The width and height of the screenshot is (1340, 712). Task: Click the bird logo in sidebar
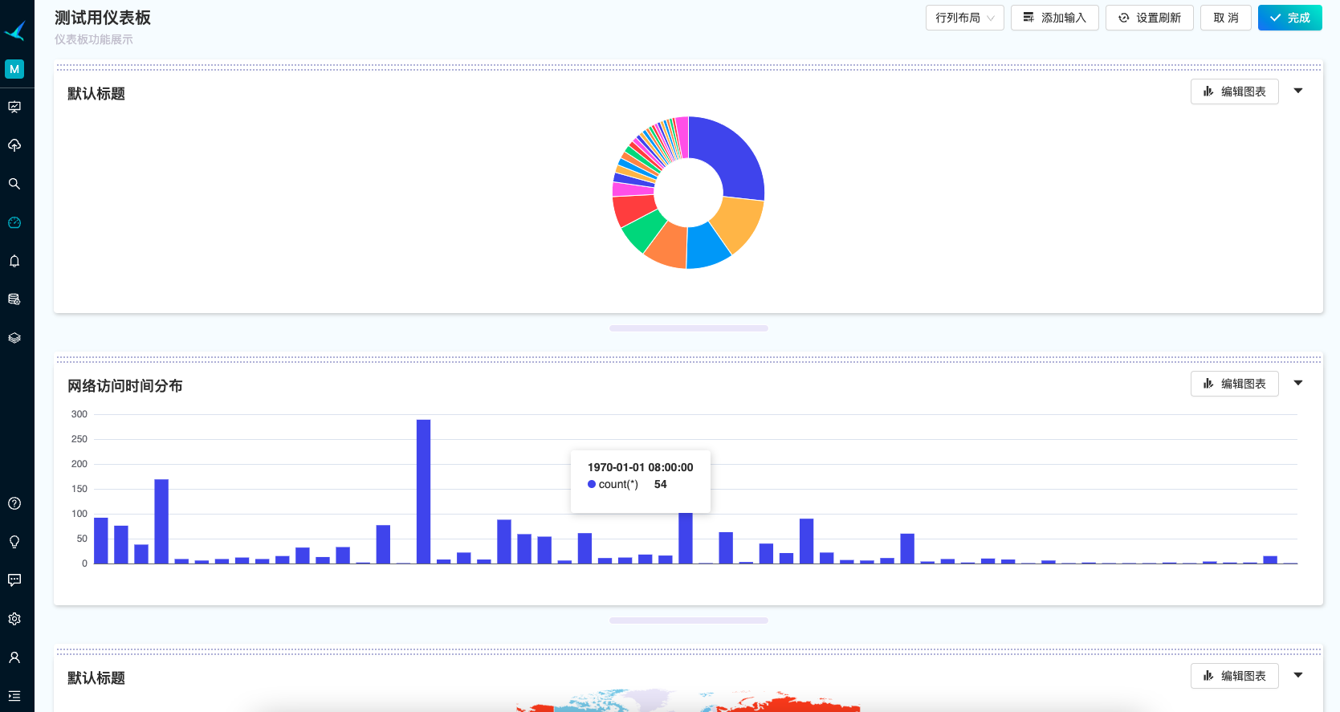click(x=15, y=31)
